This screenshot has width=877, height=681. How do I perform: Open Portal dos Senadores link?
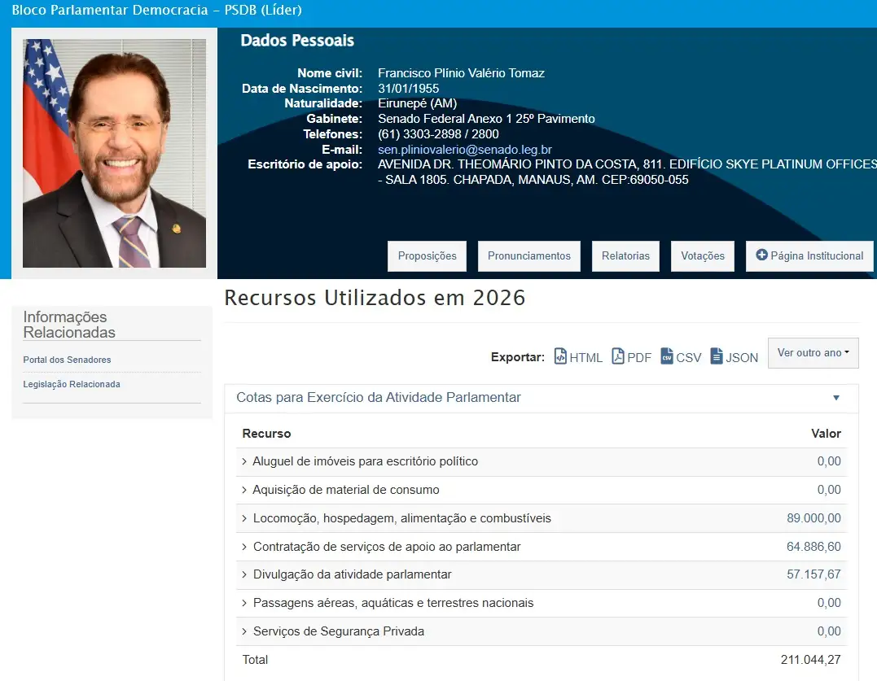pyautogui.click(x=67, y=360)
